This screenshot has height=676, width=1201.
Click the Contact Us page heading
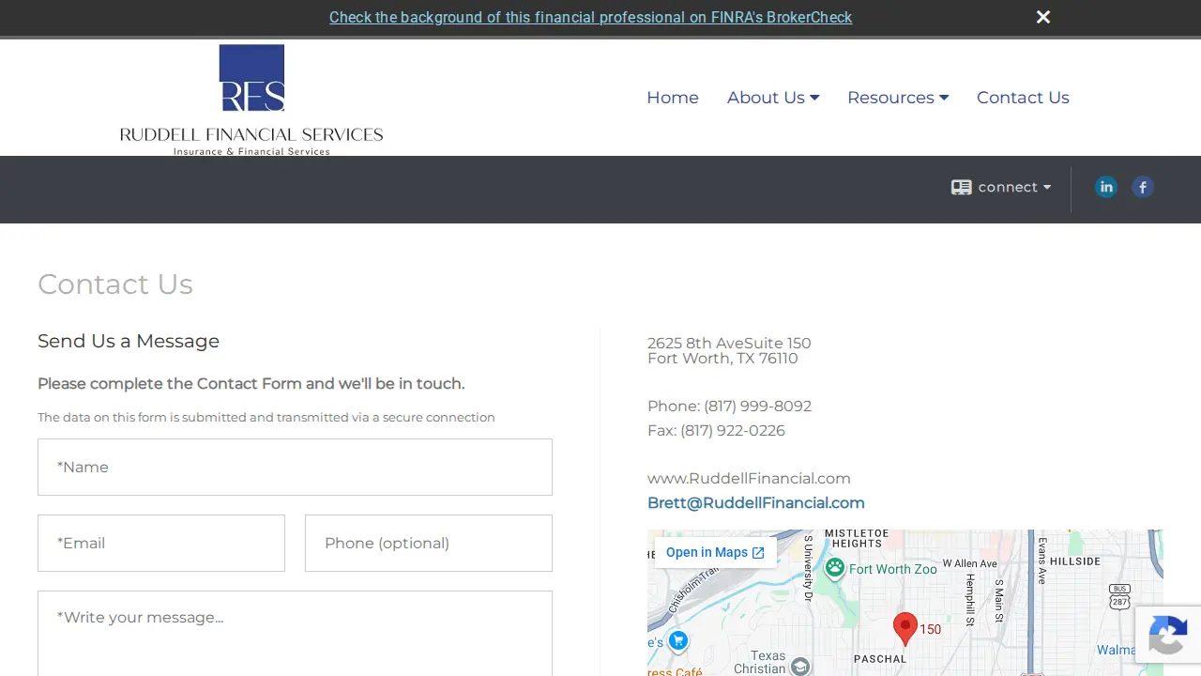[115, 284]
